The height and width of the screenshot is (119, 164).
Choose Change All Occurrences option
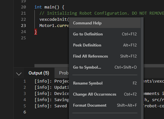coord(105,94)
